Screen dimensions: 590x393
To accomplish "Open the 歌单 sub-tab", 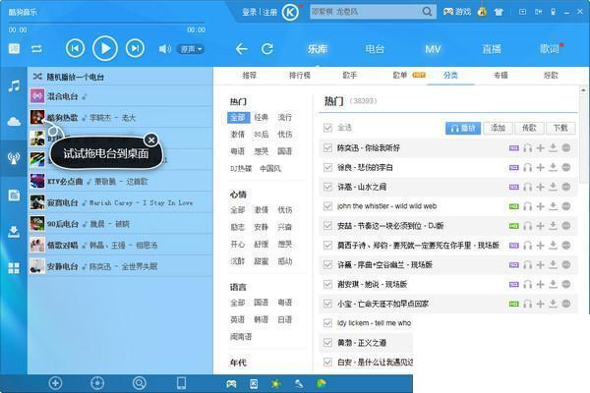I will click(x=400, y=76).
